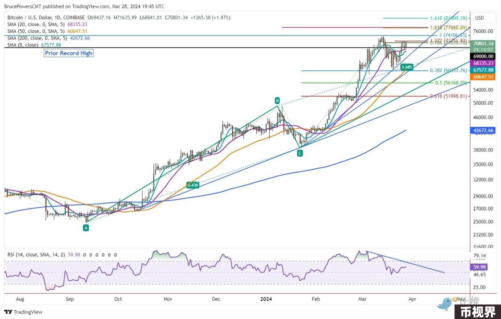Click the 32000.00 price axis tick
Viewport: 501px width, 319px height.
[484, 180]
